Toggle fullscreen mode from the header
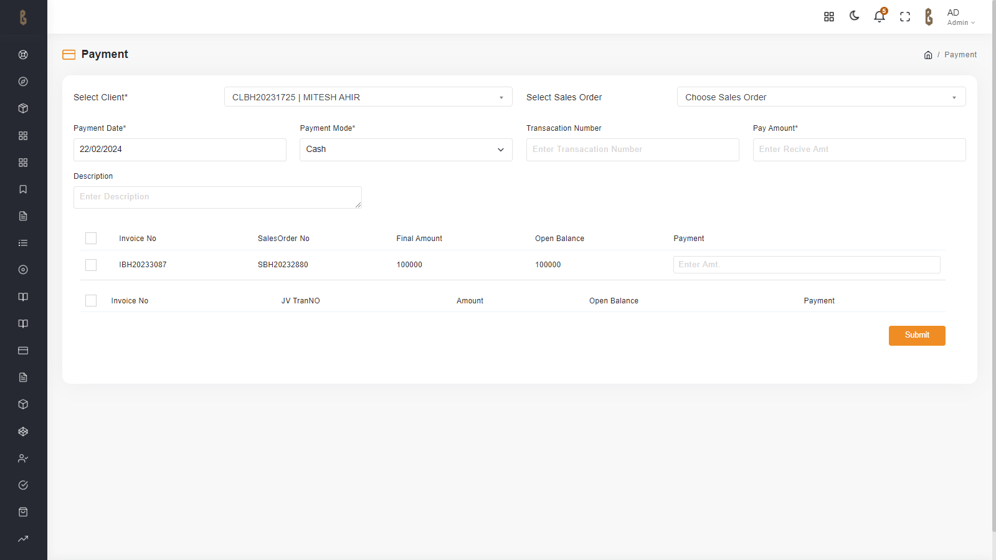This screenshot has height=560, width=996. [905, 17]
